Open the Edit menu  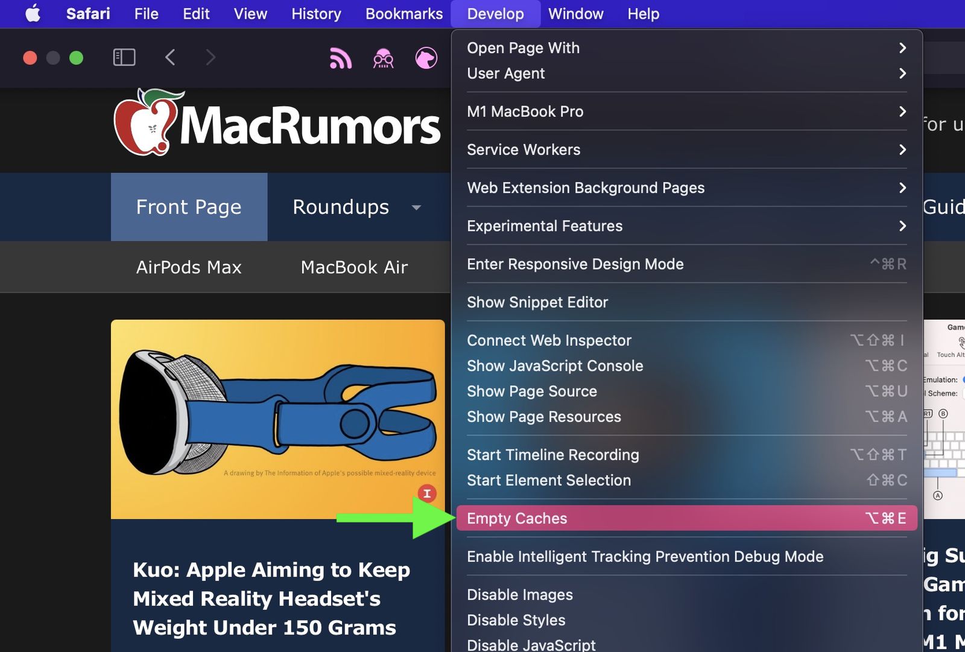coord(196,13)
